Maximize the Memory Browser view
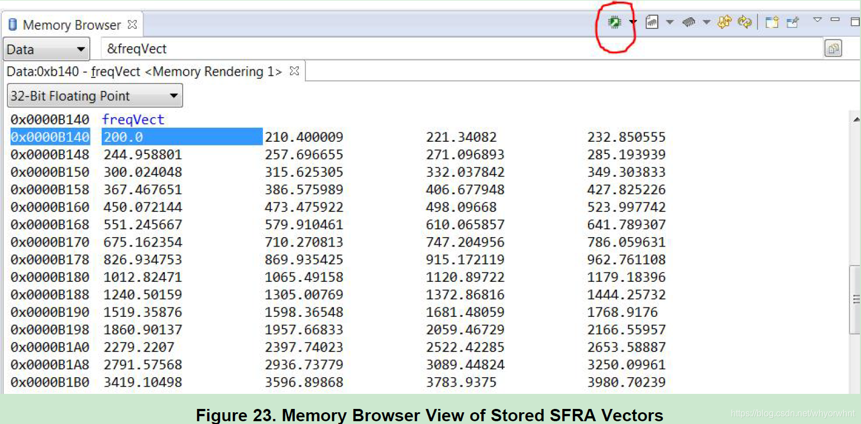The height and width of the screenshot is (424, 861). [855, 22]
